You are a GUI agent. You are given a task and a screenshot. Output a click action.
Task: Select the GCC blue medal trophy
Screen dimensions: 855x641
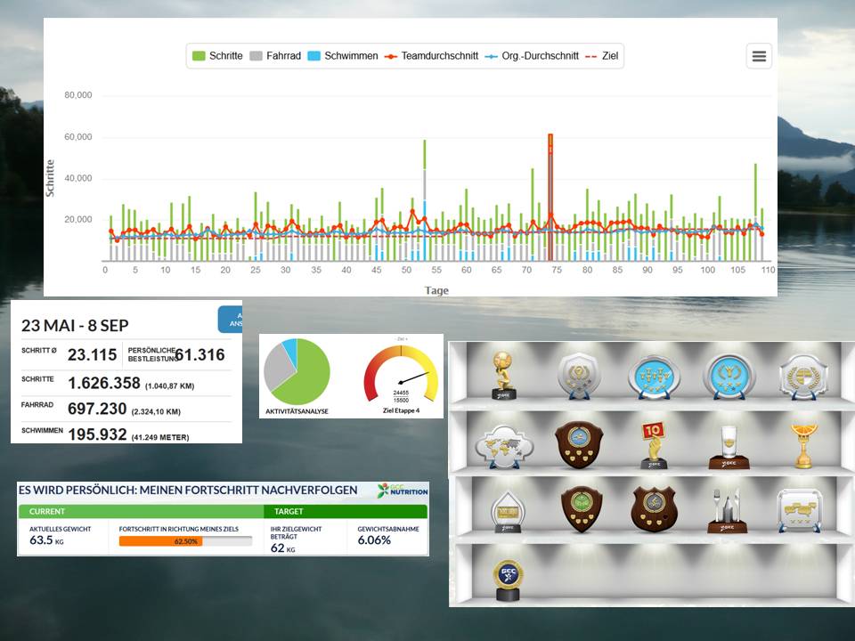(x=508, y=580)
